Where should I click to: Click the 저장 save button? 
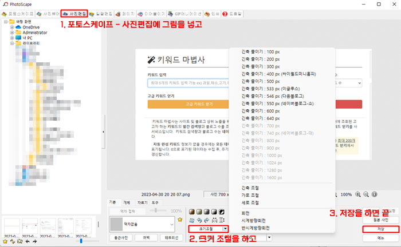(x=381, y=229)
